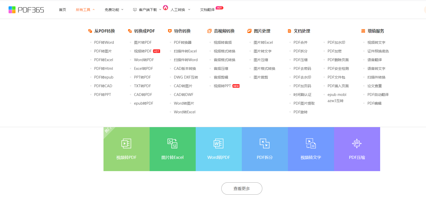This screenshot has height=199, width=426.
Task: Click the 转换成PDF category icon
Action: tap(130, 31)
